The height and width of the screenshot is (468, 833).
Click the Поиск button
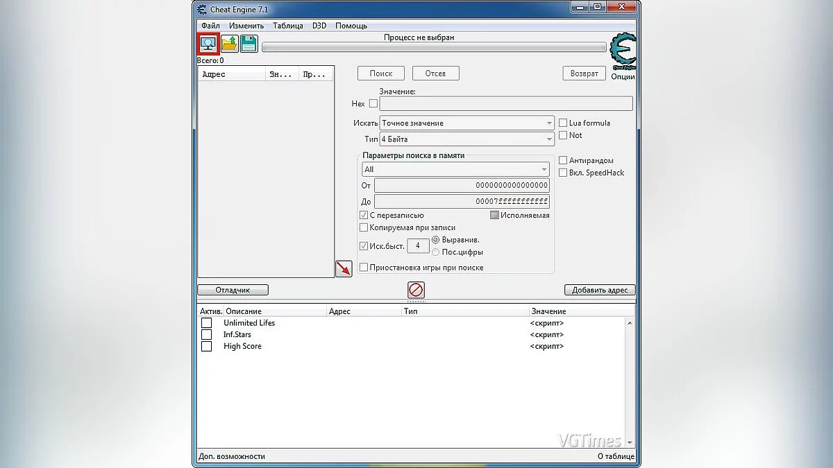point(381,73)
